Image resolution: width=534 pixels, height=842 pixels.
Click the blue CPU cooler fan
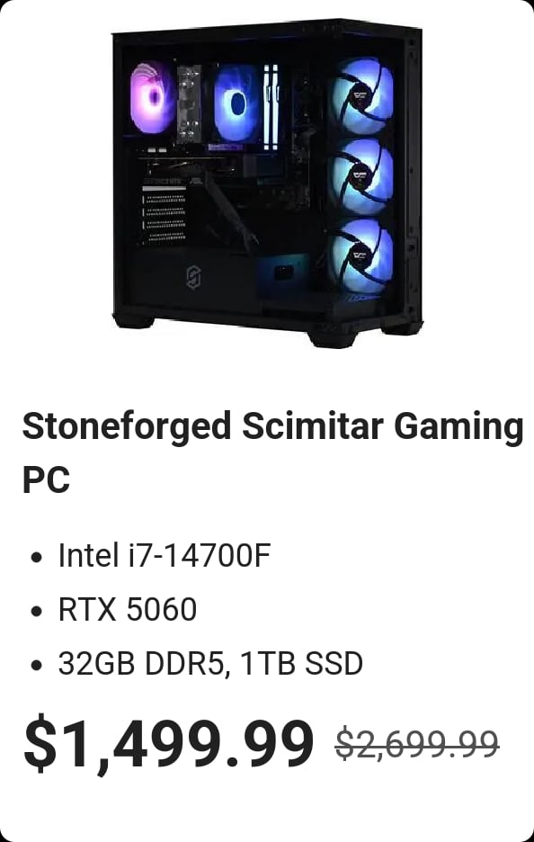pos(236,103)
